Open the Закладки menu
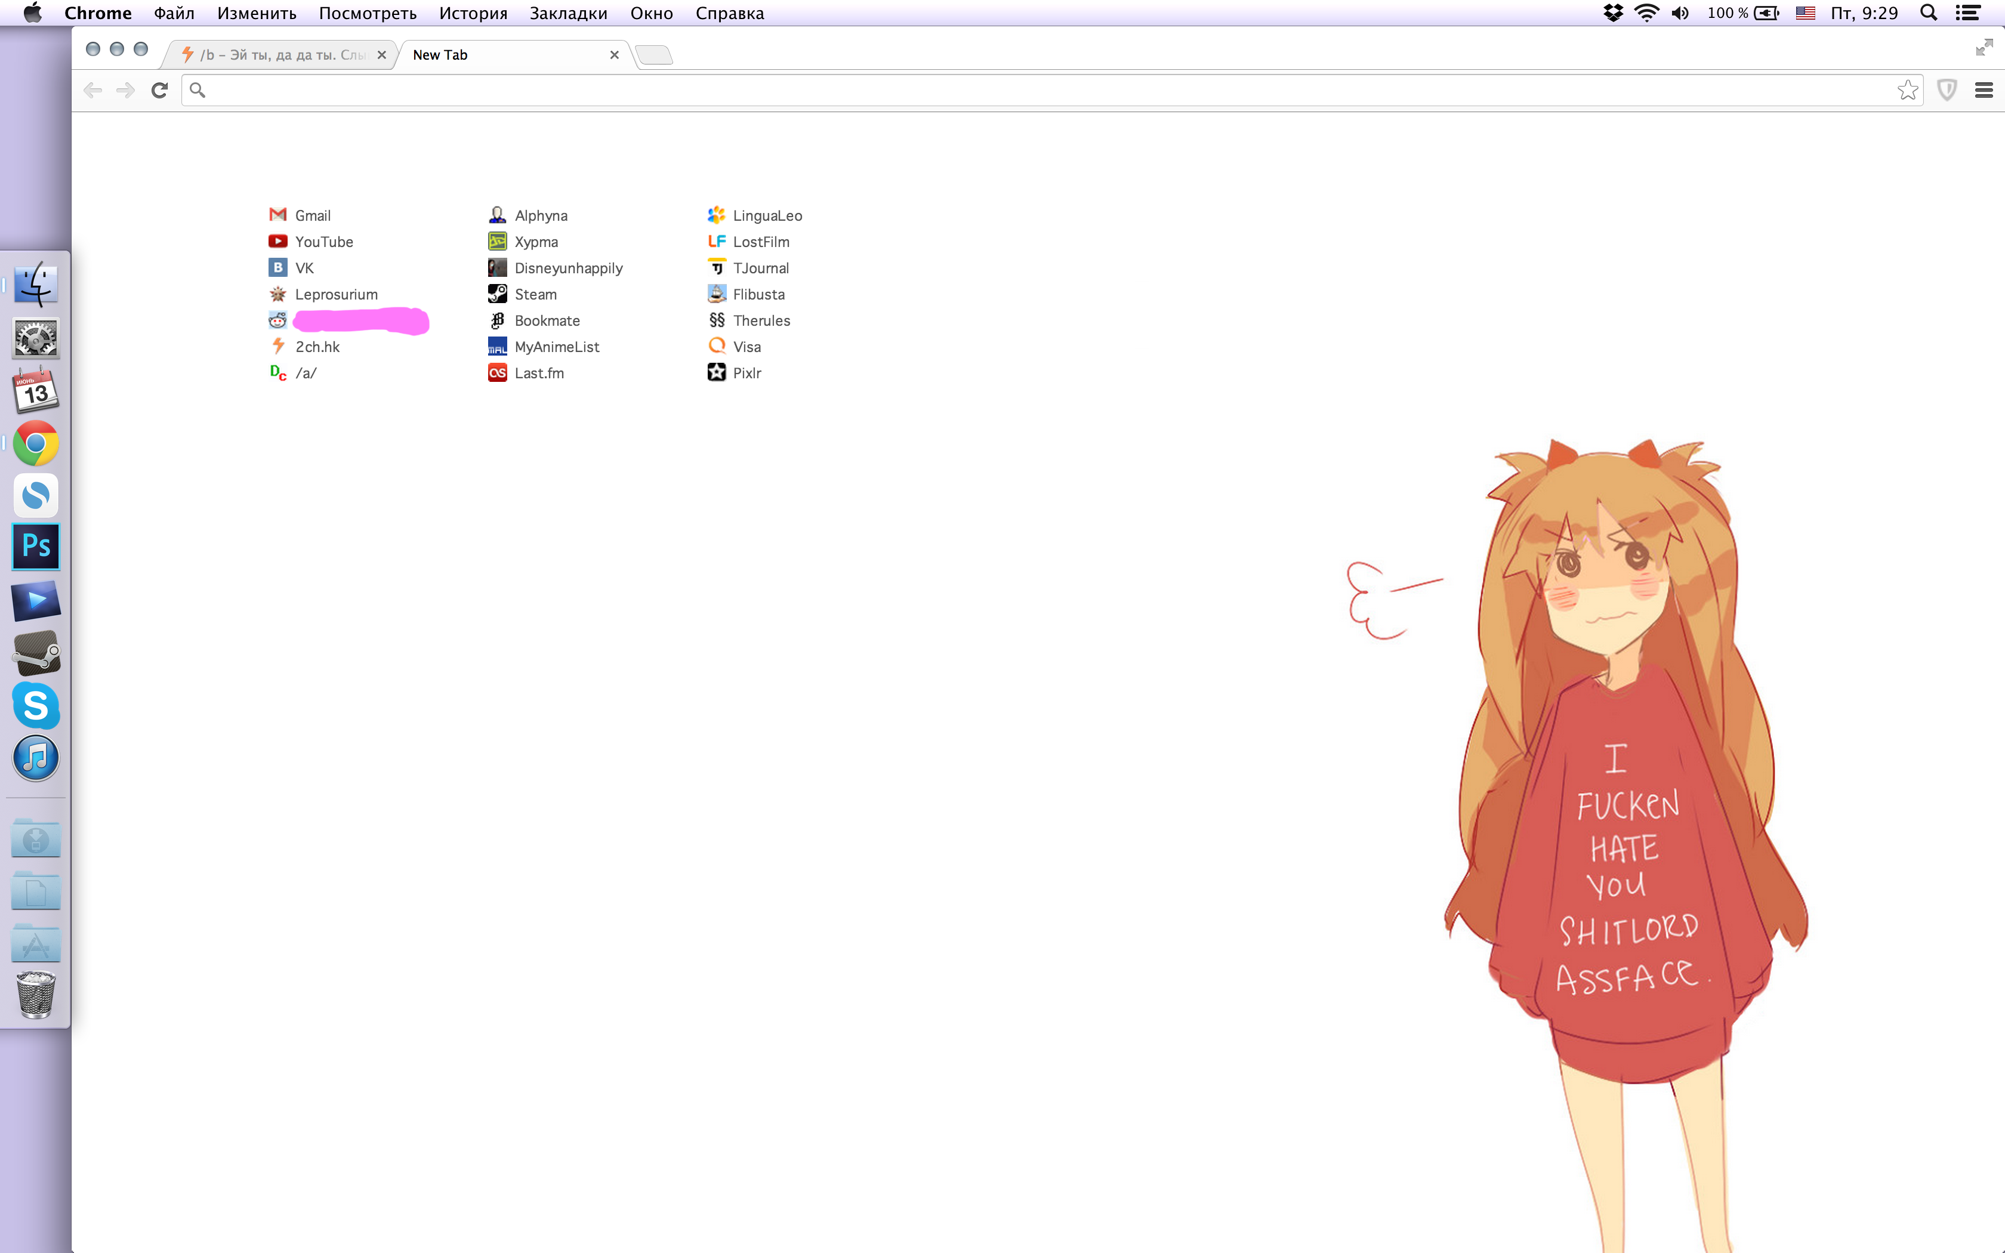The width and height of the screenshot is (2005, 1253). pyautogui.click(x=568, y=13)
